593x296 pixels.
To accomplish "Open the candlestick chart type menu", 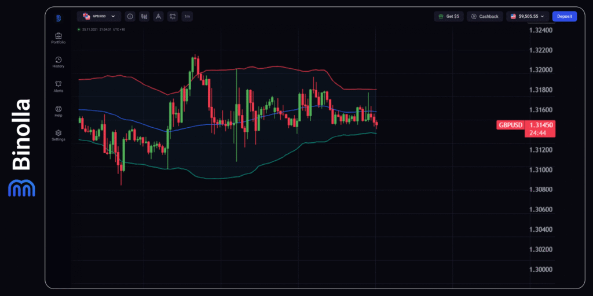I will [x=144, y=16].
